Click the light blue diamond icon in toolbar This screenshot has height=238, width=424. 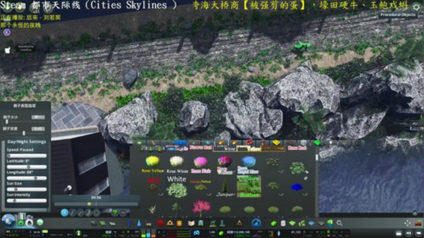pos(312,223)
